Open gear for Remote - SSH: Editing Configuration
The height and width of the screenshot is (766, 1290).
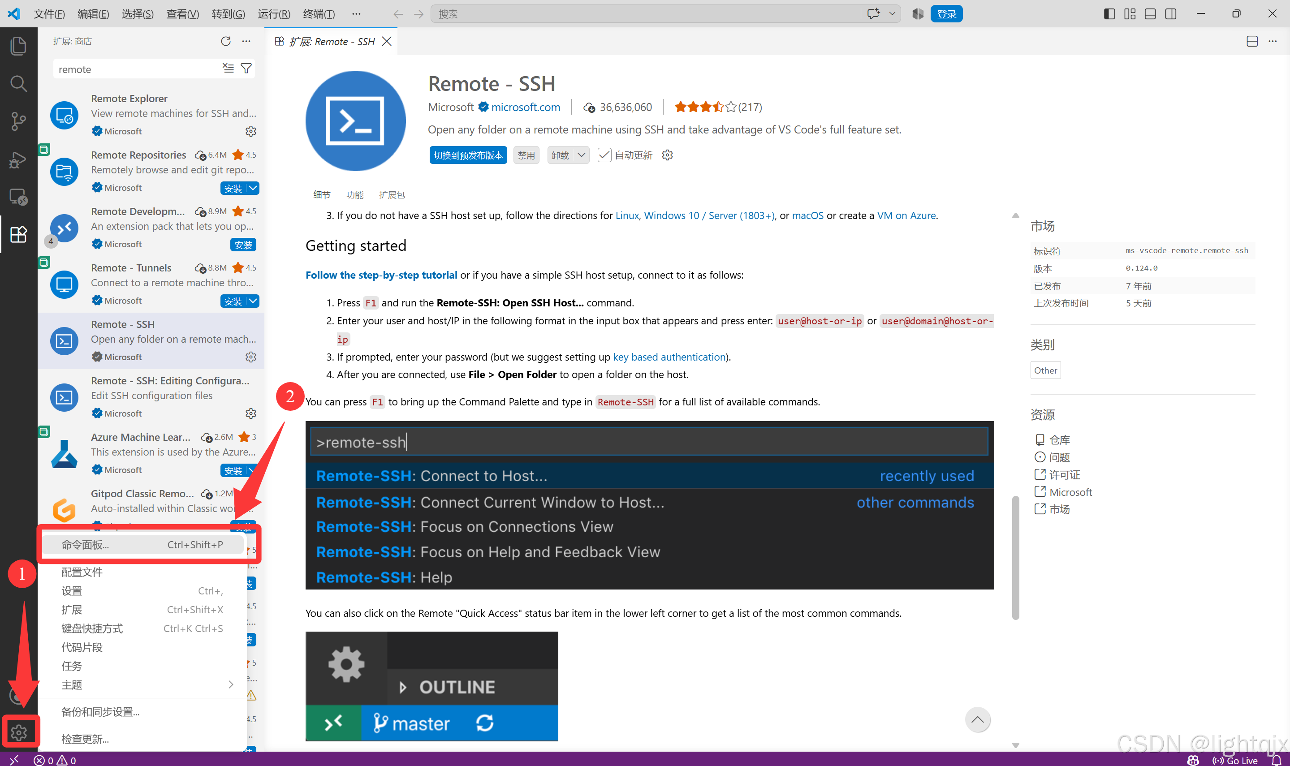tap(251, 413)
